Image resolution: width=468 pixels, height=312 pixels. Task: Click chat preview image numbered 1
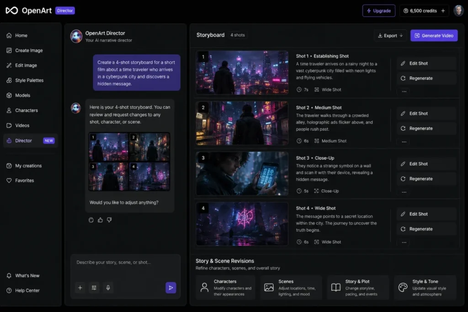[109, 147]
